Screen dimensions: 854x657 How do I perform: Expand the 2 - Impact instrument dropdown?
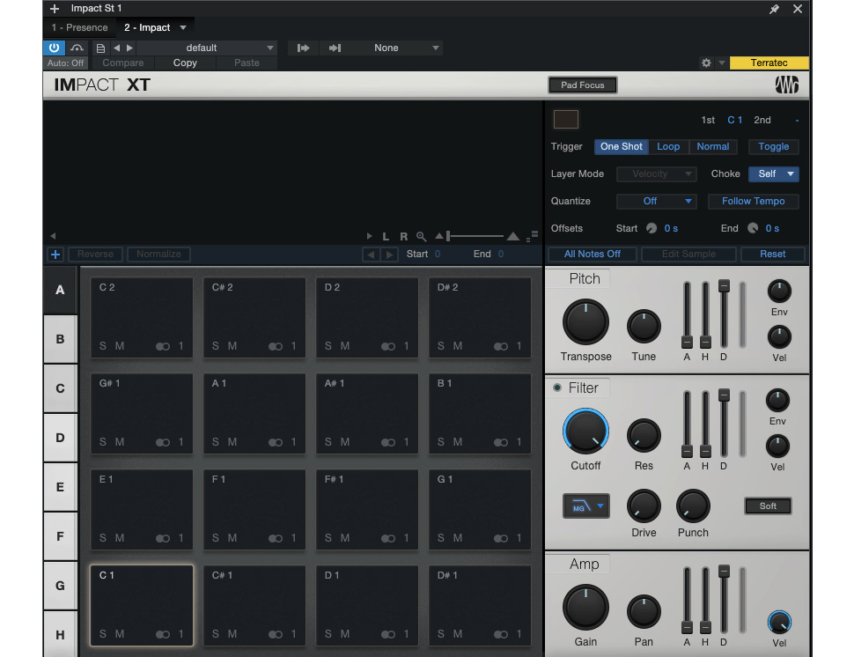point(183,28)
